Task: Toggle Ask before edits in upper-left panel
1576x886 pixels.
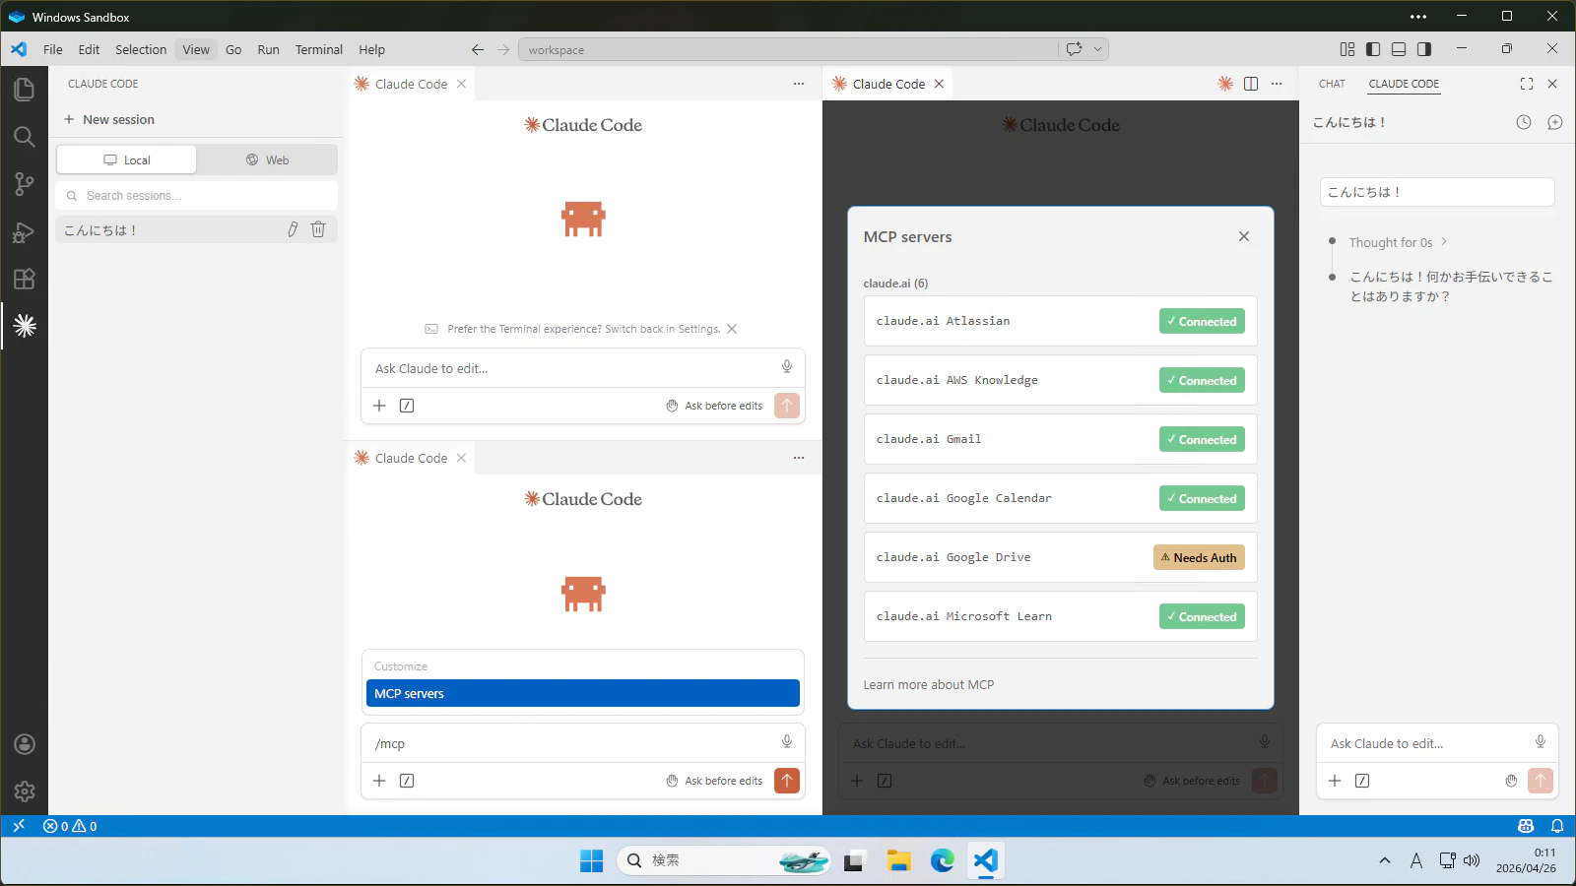Action: (x=714, y=406)
